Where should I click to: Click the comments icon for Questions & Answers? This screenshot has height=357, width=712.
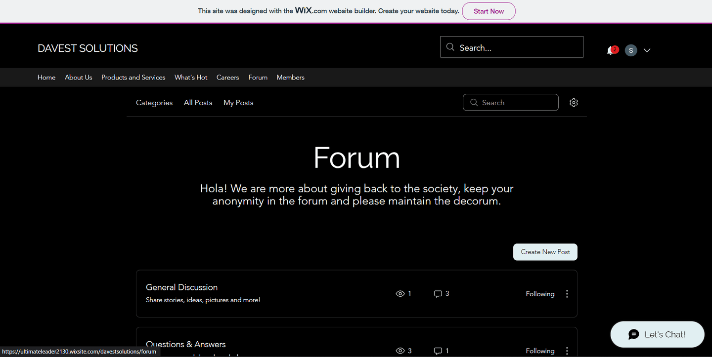(x=438, y=351)
